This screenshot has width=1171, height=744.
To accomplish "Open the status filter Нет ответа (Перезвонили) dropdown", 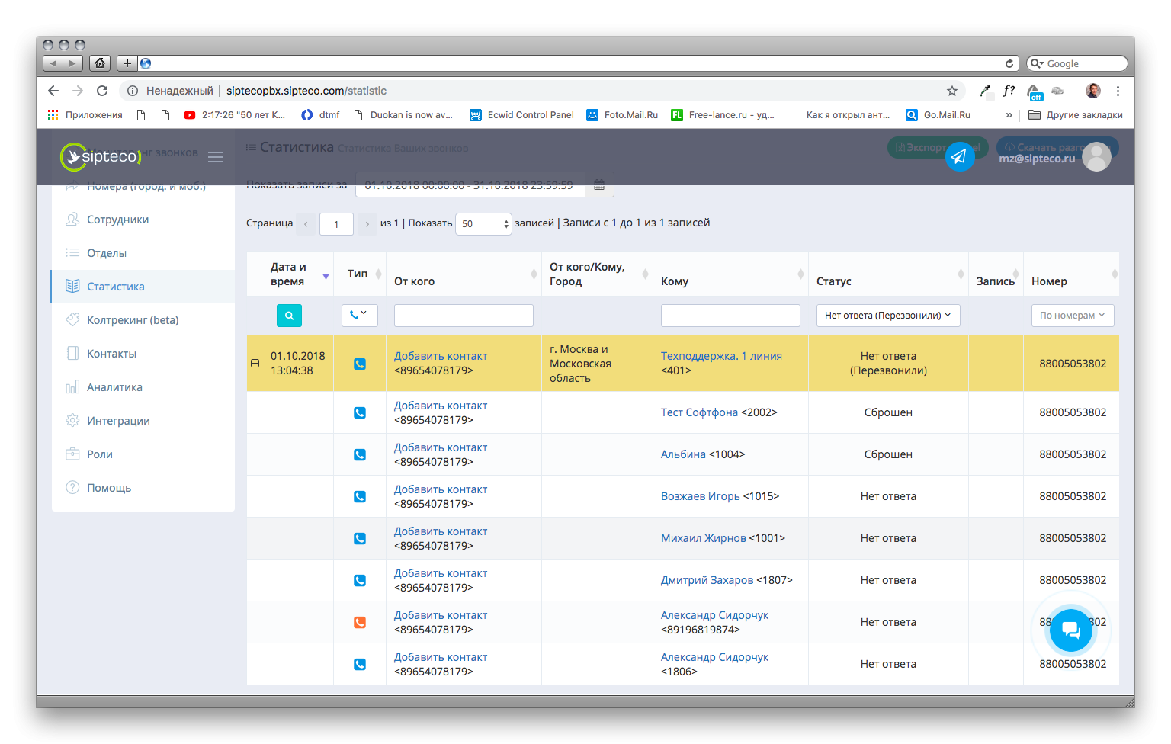I will pos(887,315).
